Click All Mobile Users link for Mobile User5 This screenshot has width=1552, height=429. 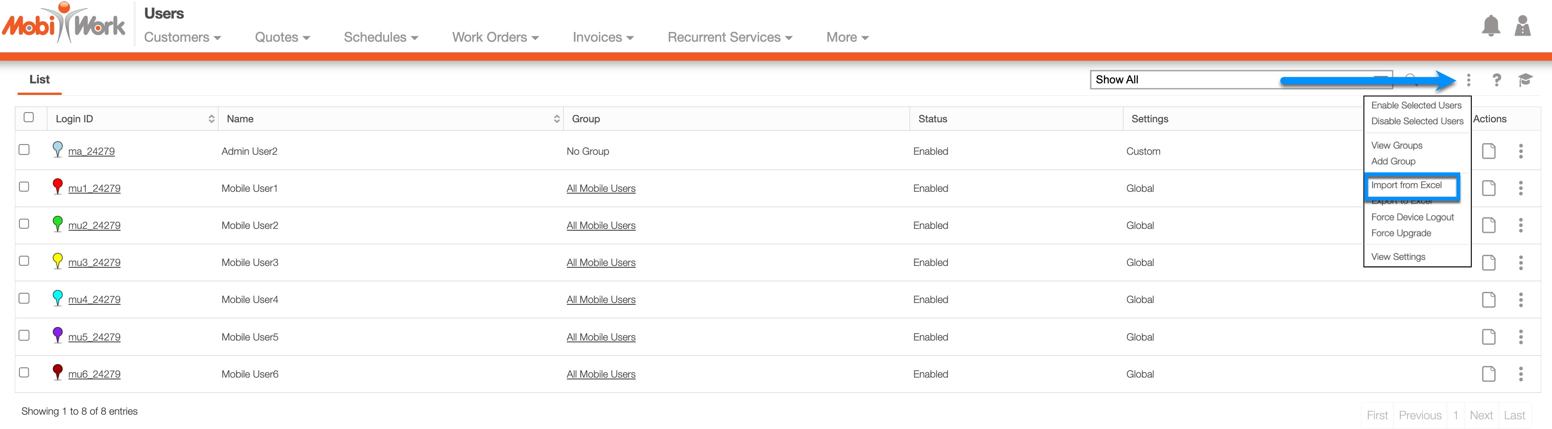pos(601,338)
